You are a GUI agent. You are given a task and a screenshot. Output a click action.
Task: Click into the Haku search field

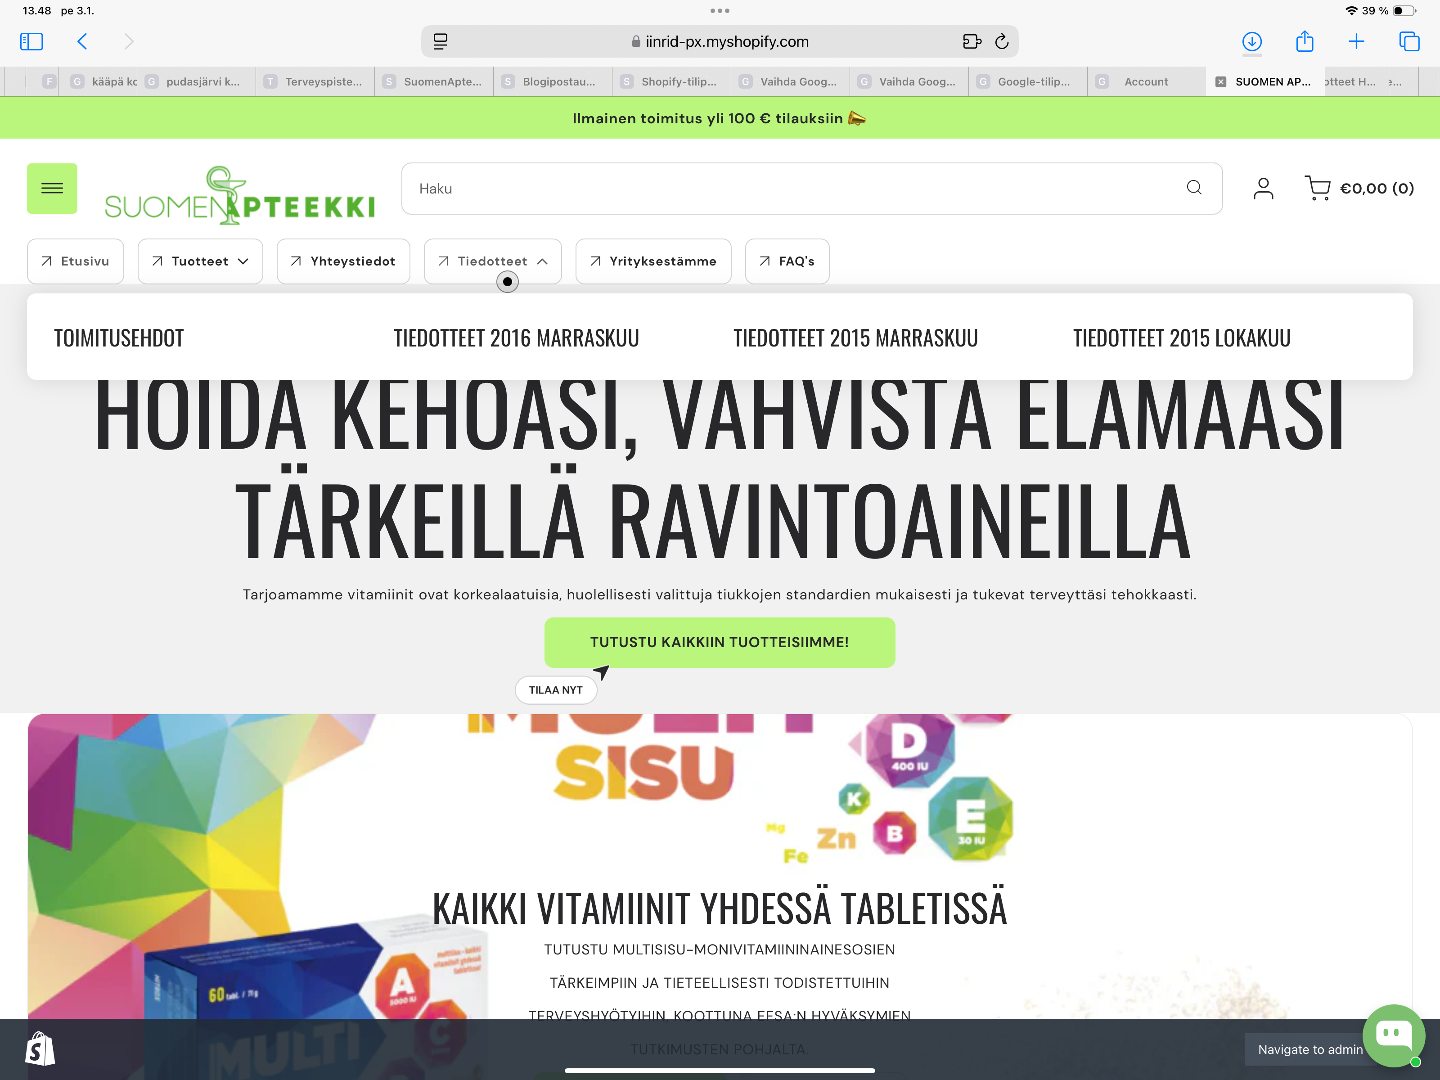click(781, 188)
